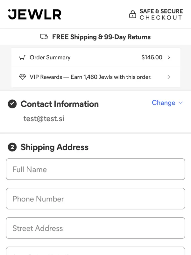Click the chevron beside Change

[x=181, y=103]
